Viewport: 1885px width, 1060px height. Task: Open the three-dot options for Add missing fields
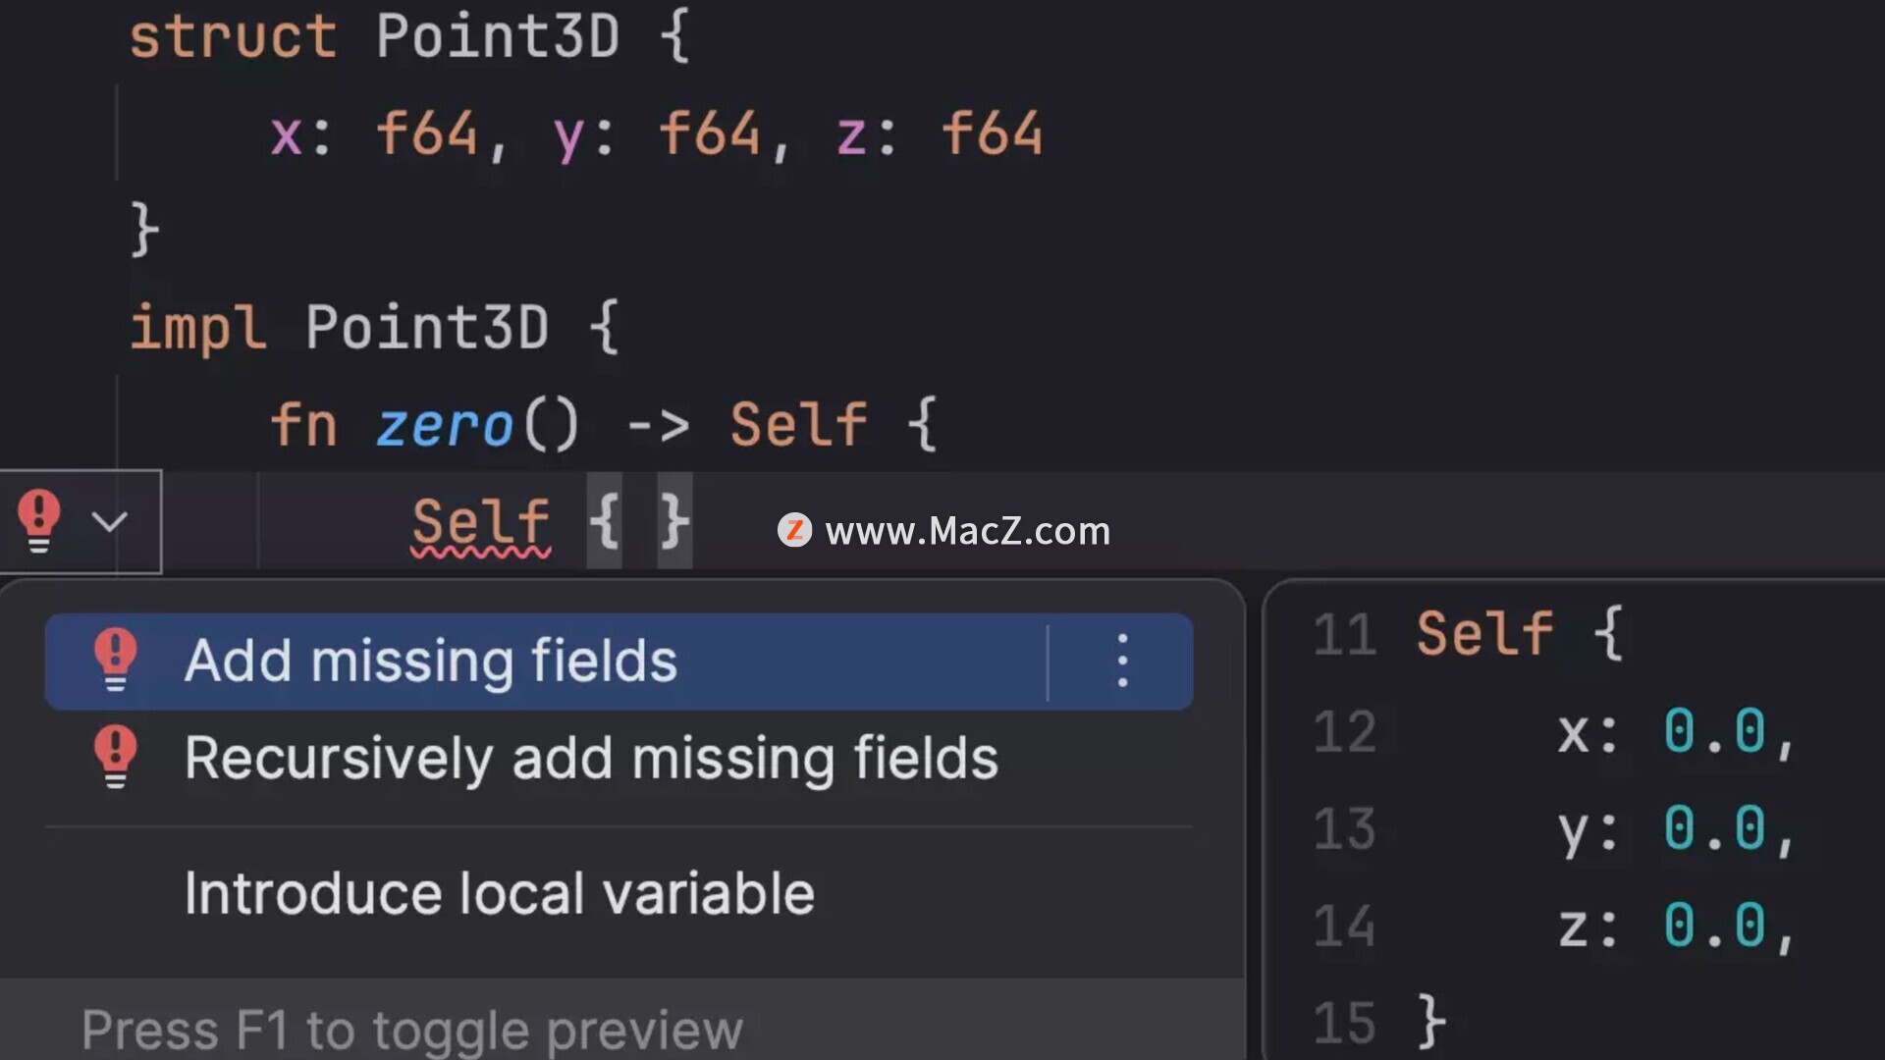click(x=1122, y=662)
